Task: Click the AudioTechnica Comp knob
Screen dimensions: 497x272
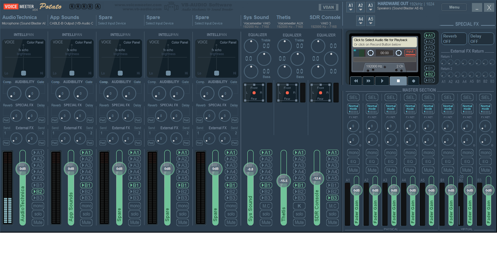Action: tap(14, 93)
